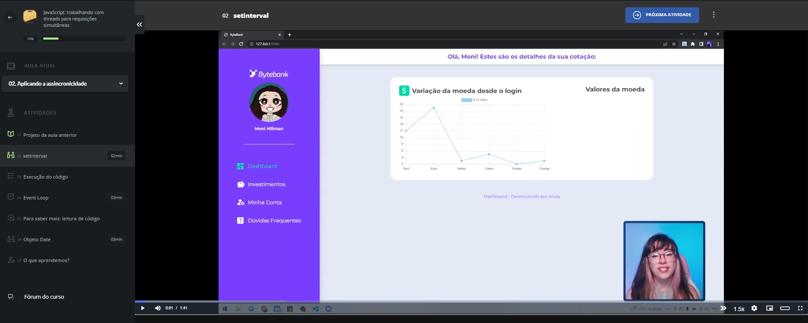Screen dimensions: 808x323
Task: Click the course progress bar
Action: tap(84, 39)
